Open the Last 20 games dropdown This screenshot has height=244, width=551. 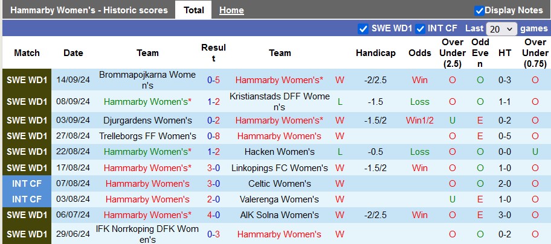pyautogui.click(x=502, y=28)
